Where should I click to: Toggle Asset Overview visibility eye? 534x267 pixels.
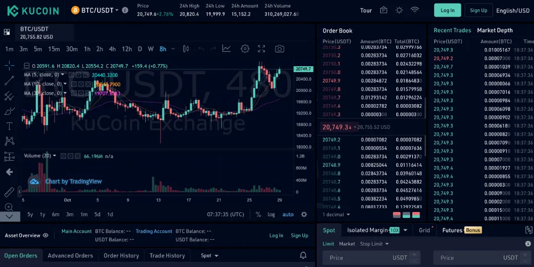45,235
